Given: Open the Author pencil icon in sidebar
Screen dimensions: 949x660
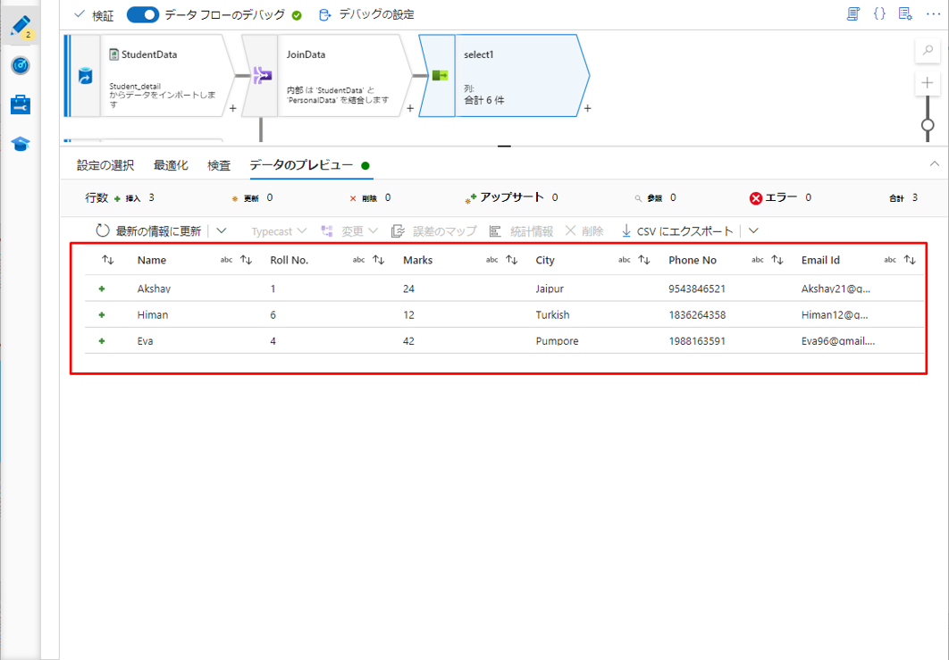Looking at the screenshot, I should tap(21, 27).
